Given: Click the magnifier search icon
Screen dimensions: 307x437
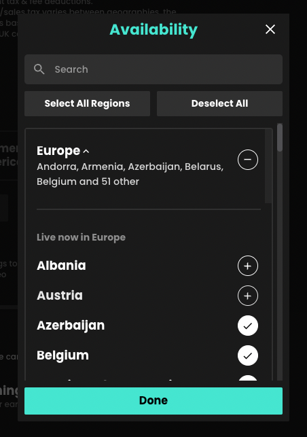Looking at the screenshot, I should tap(39, 69).
